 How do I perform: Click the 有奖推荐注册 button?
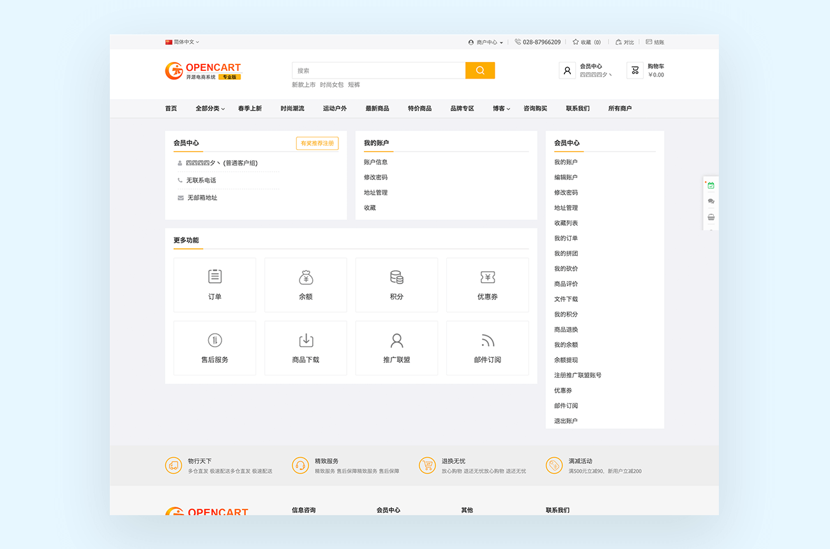tap(317, 144)
